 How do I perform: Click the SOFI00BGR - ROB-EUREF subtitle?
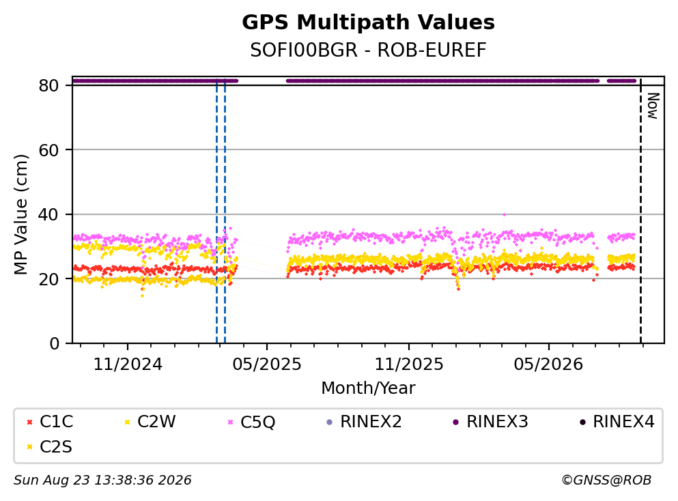[x=369, y=50]
